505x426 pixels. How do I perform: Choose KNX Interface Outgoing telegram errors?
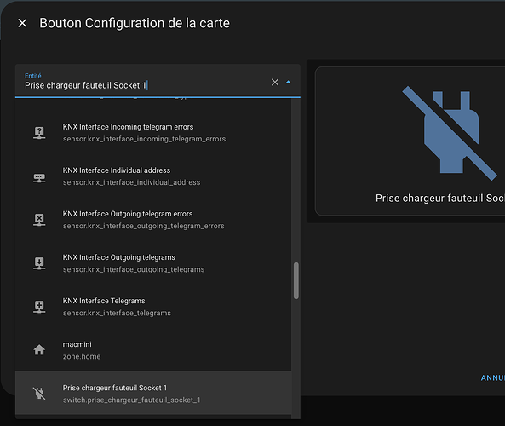pyautogui.click(x=153, y=220)
